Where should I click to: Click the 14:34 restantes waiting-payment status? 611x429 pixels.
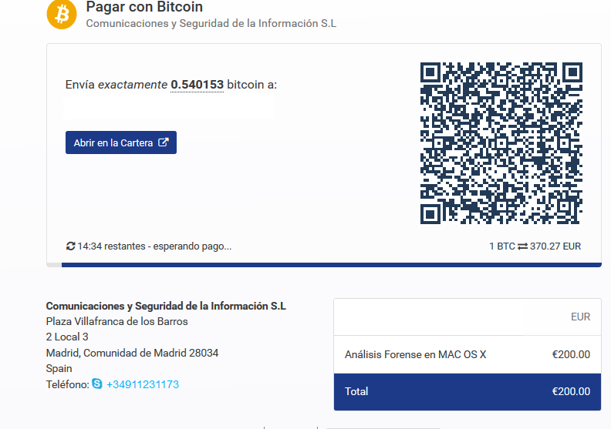click(x=154, y=246)
